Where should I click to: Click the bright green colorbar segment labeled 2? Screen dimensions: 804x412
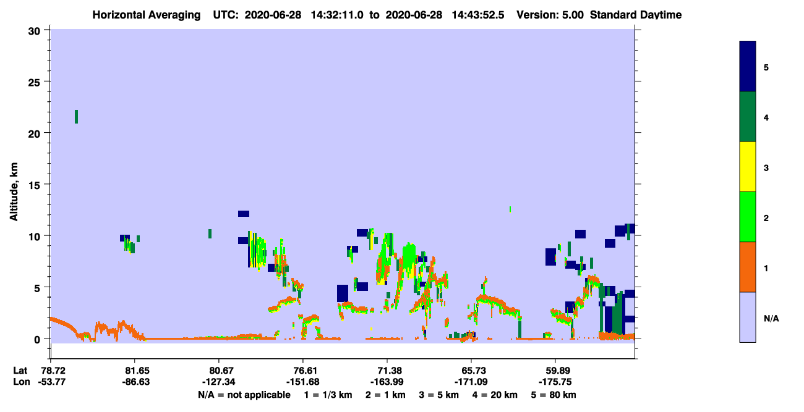[748, 217]
